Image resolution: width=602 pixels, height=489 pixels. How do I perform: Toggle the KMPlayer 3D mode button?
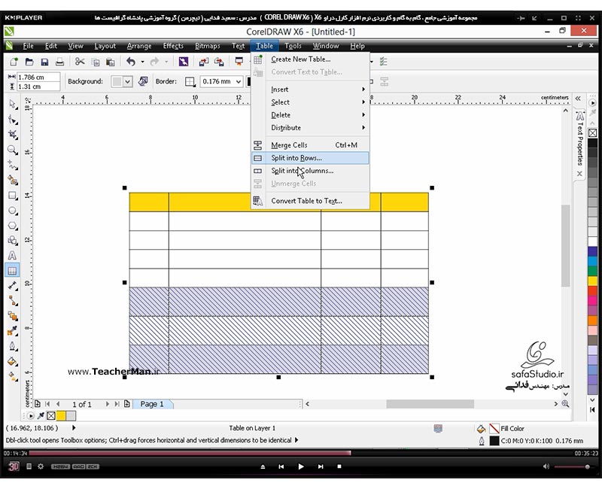[14, 466]
